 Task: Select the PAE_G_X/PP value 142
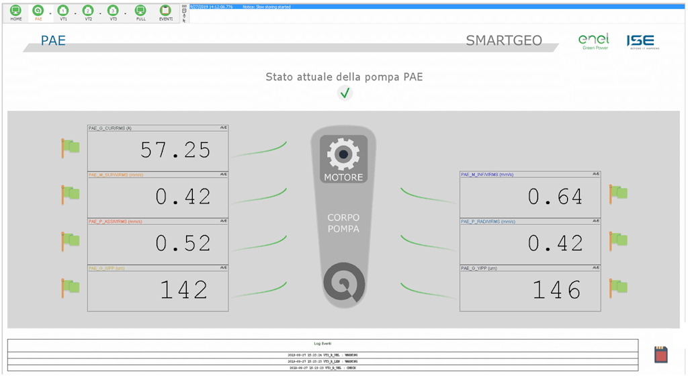point(184,290)
